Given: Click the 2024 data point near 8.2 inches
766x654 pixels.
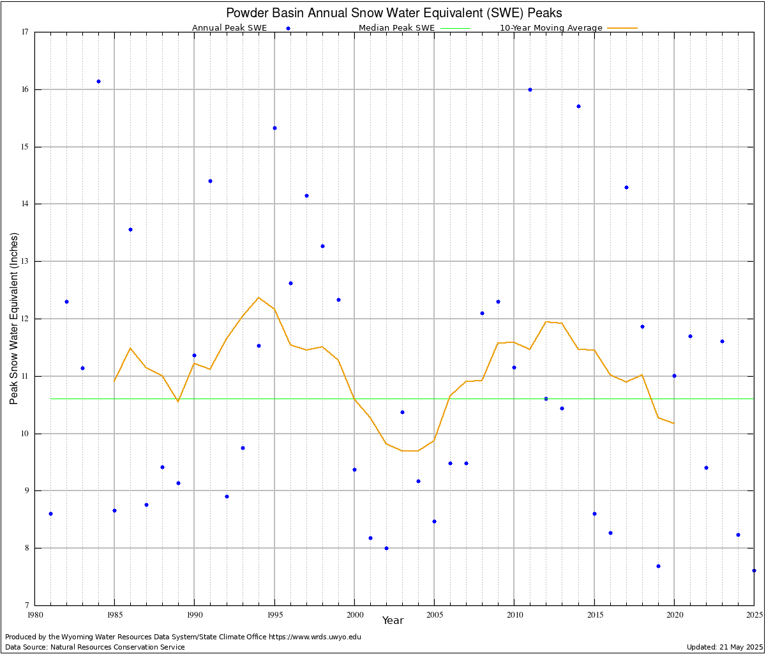Looking at the screenshot, I should [738, 535].
